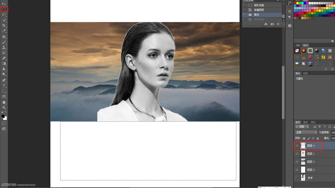Image resolution: width=335 pixels, height=188 pixels.
Task: Select the Clone Stamp tool
Action: pyautogui.click(x=4, y=47)
